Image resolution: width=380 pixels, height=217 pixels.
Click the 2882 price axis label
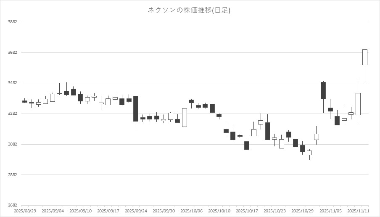[x=12, y=175]
